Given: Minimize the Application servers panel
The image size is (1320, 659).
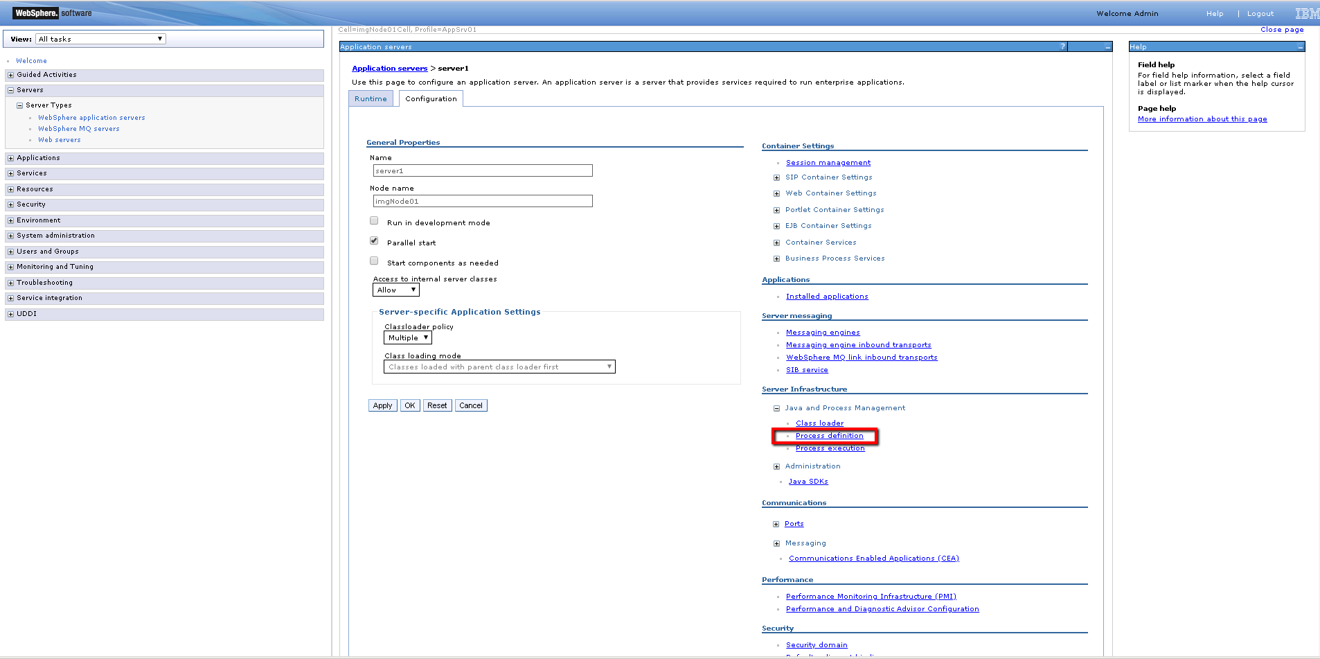Looking at the screenshot, I should [x=1108, y=47].
